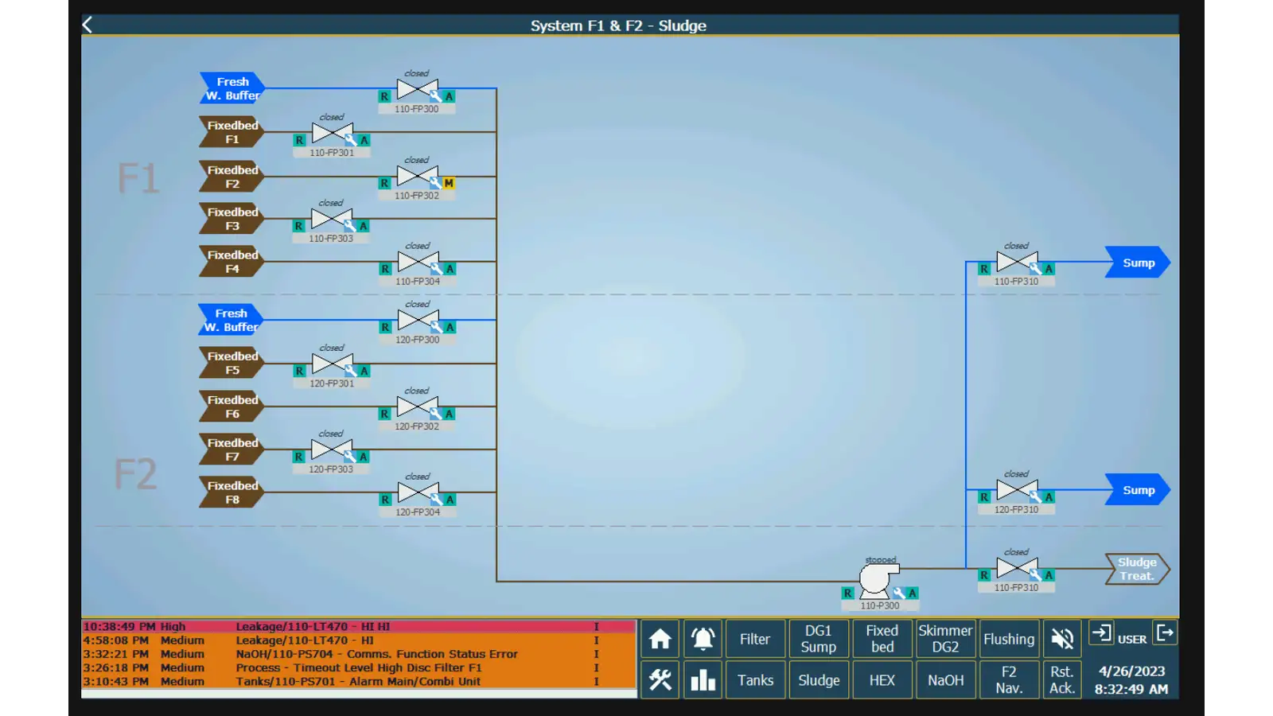Toggle the A mode indicator on 110-FP300

(x=449, y=96)
